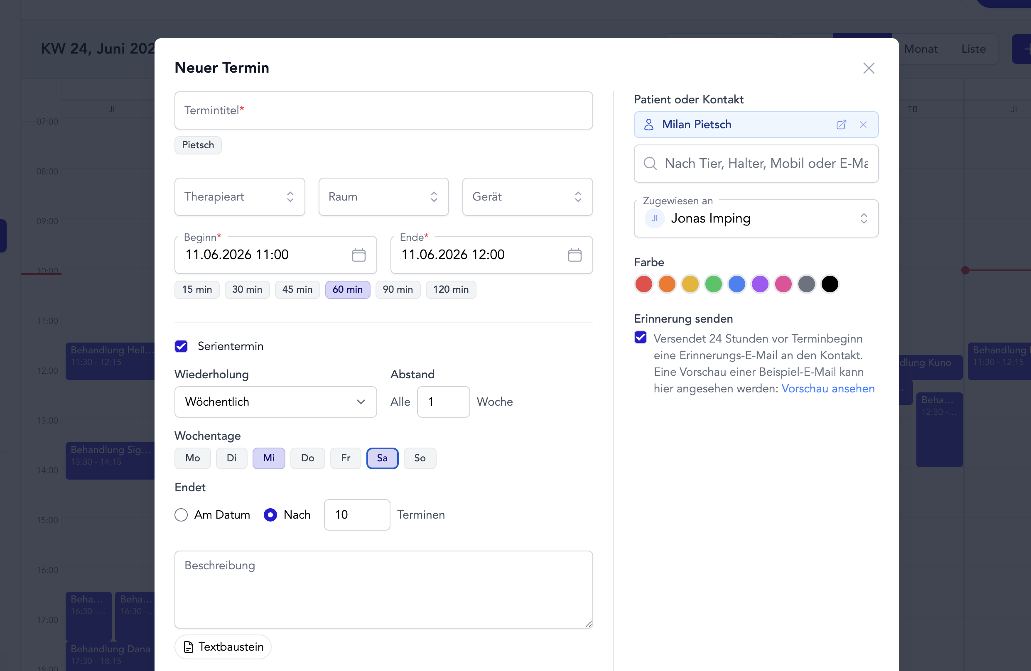Switch the calendar to the Monat view

[x=921, y=49]
